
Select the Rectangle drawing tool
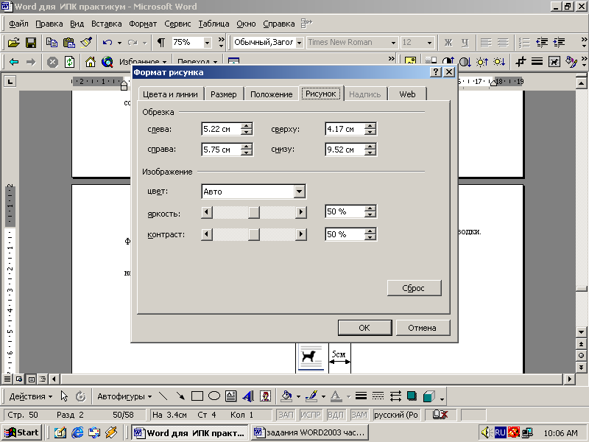click(197, 396)
